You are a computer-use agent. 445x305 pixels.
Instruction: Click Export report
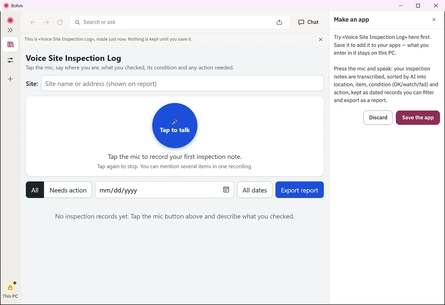click(x=300, y=190)
